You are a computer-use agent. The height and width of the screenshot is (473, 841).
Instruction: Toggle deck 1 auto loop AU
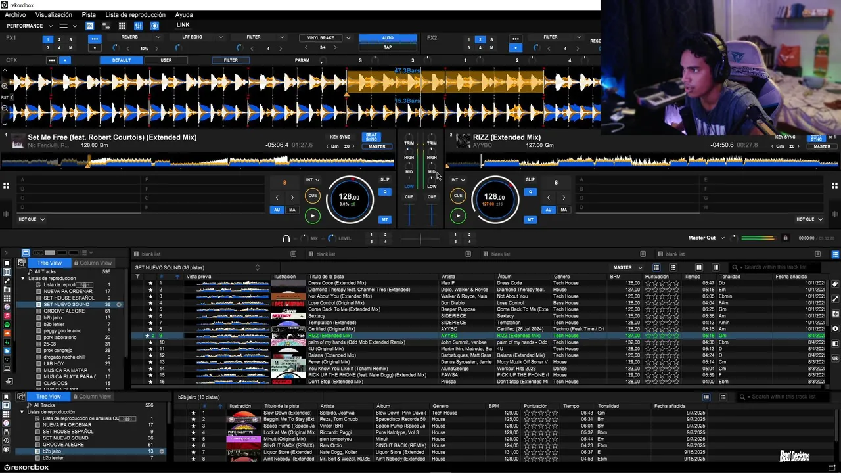coord(277,210)
